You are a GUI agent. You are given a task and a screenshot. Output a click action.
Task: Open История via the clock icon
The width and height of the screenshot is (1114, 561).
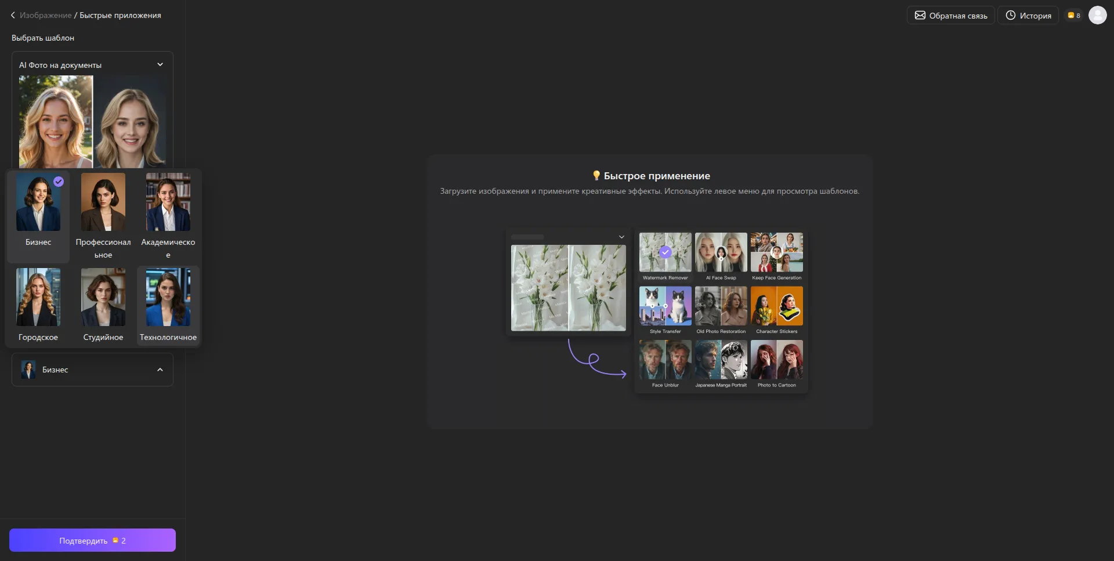click(1010, 16)
